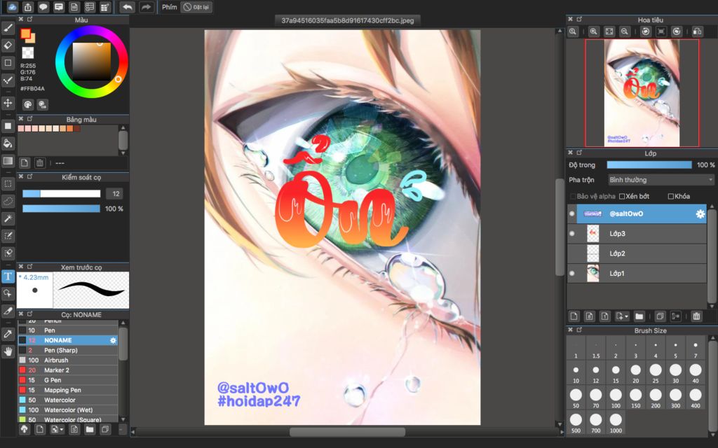Click the Navigator preview thumbnail
Screen dimensions: 718x448
642,93
